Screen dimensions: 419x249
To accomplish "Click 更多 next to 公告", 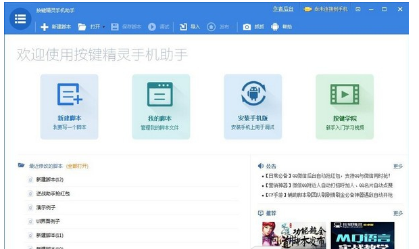I will (398, 166).
